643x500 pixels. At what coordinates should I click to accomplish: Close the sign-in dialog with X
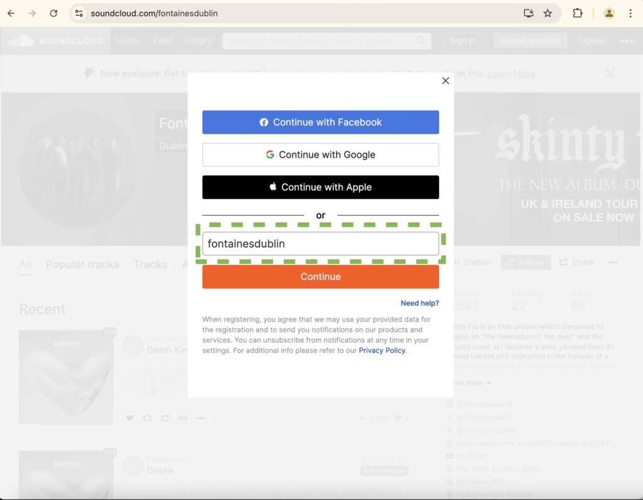pyautogui.click(x=445, y=80)
